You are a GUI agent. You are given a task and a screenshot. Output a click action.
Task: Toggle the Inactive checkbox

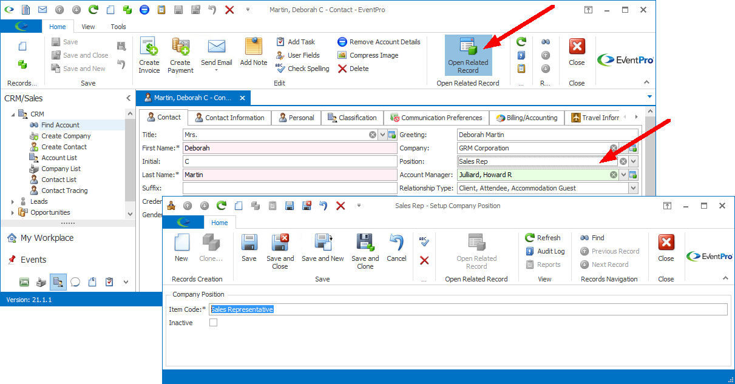coord(213,323)
